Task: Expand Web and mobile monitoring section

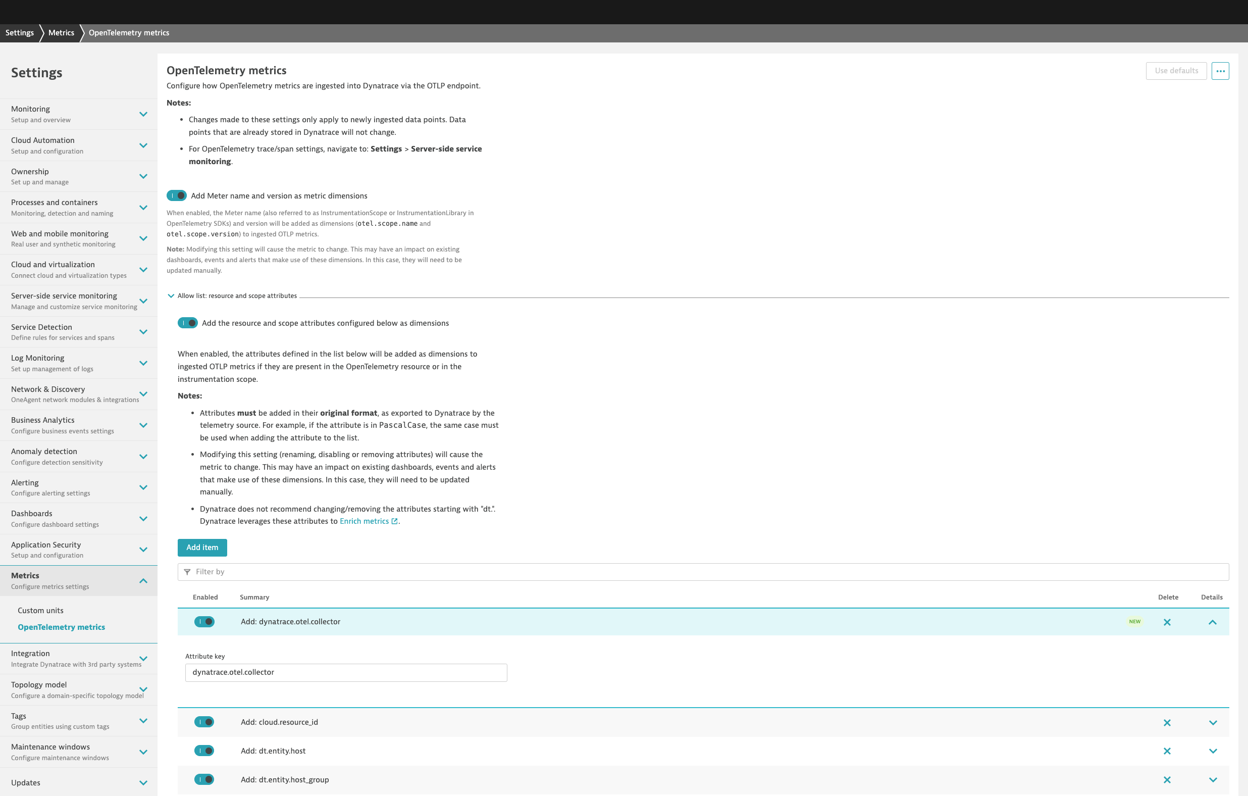Action: [x=143, y=238]
